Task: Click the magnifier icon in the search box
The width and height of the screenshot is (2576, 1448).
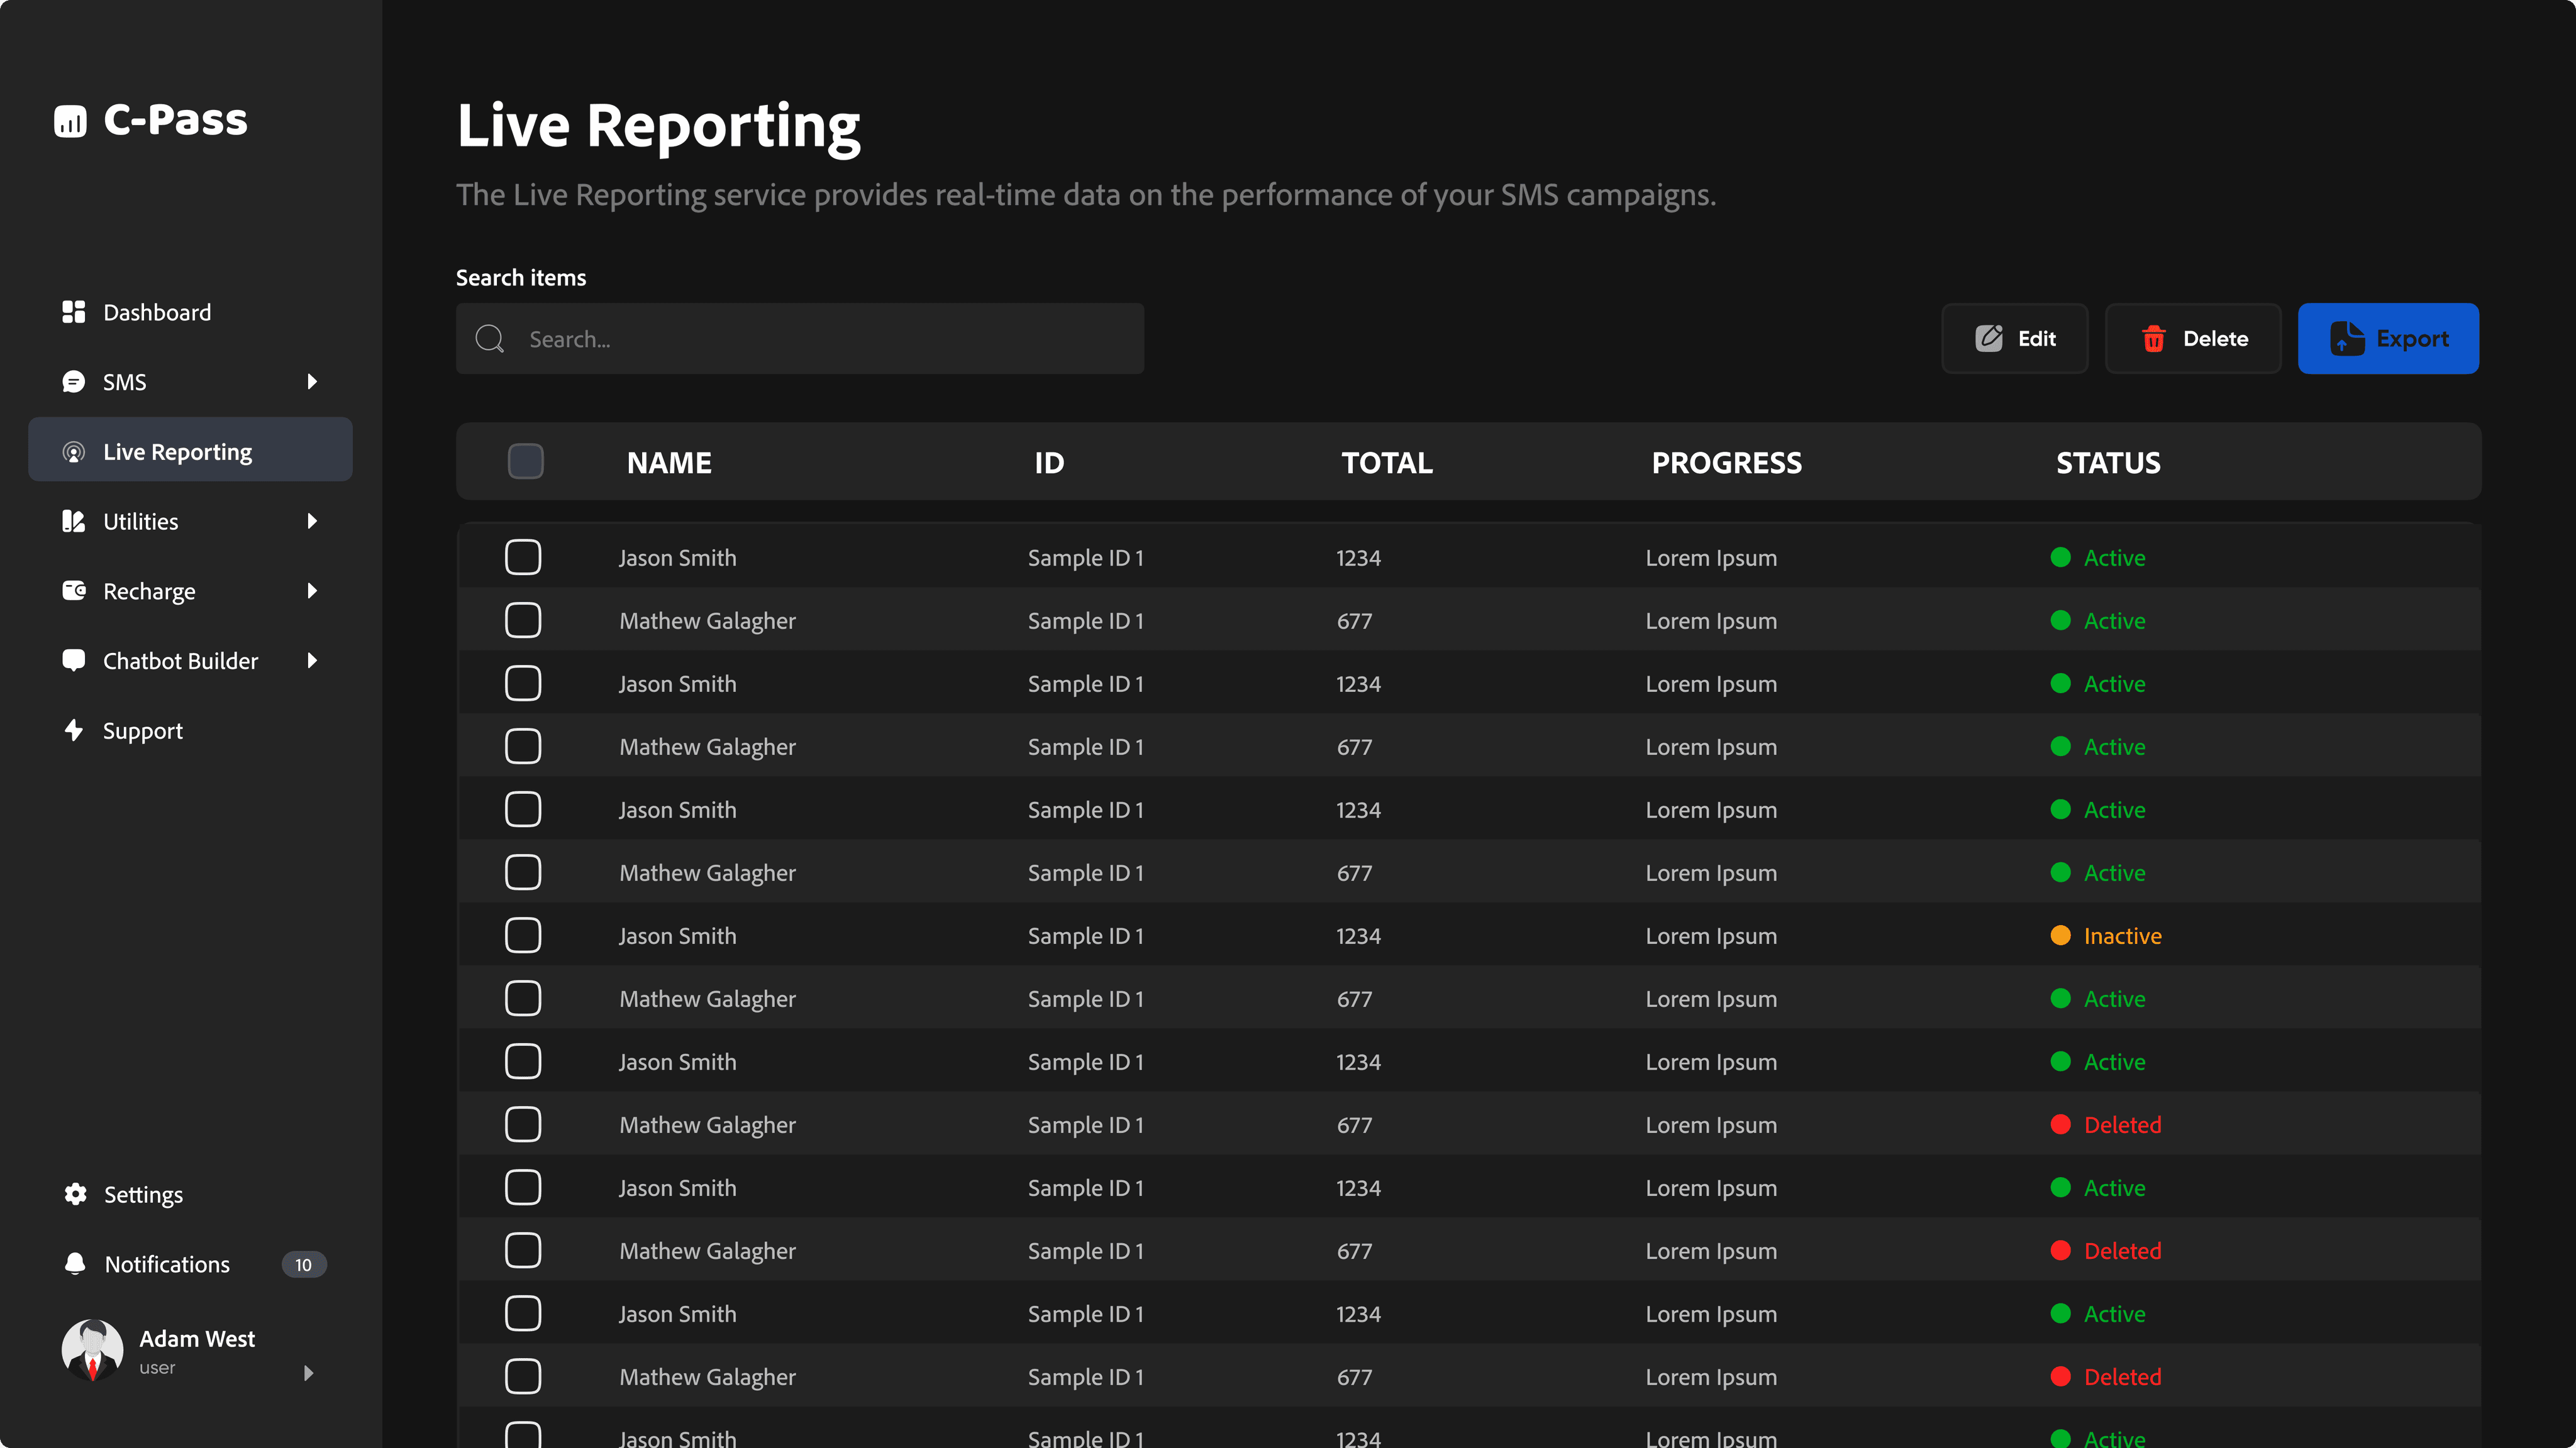Action: click(x=489, y=339)
